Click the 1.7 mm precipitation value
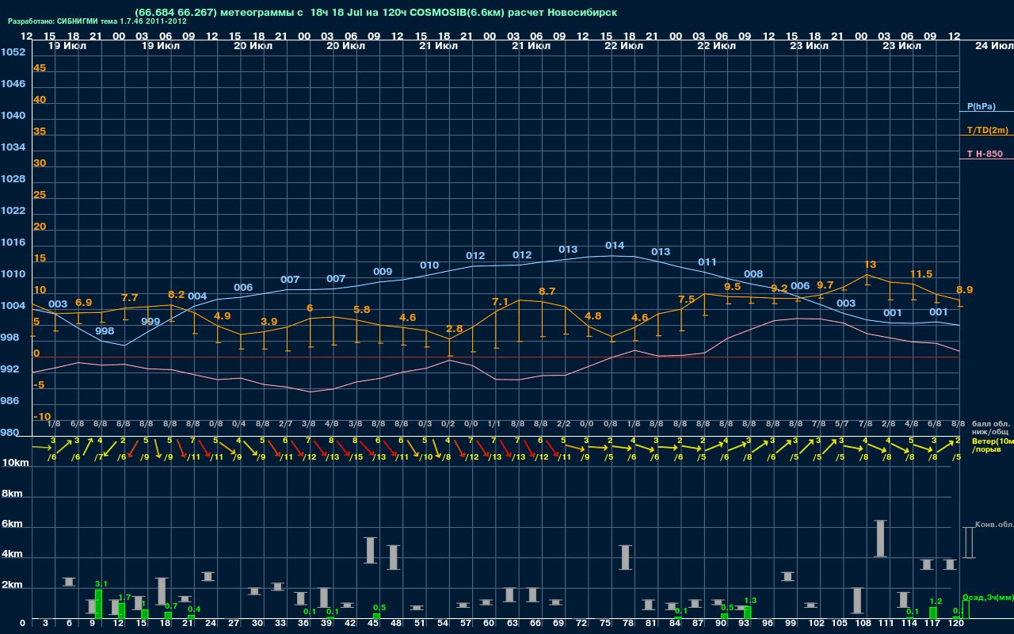Image resolution: width=1014 pixels, height=634 pixels. click(124, 598)
